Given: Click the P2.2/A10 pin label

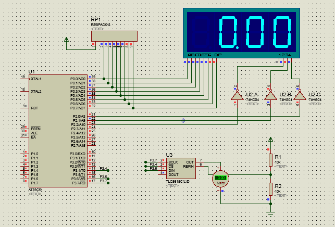Looking at the screenshot, I should (78, 125).
